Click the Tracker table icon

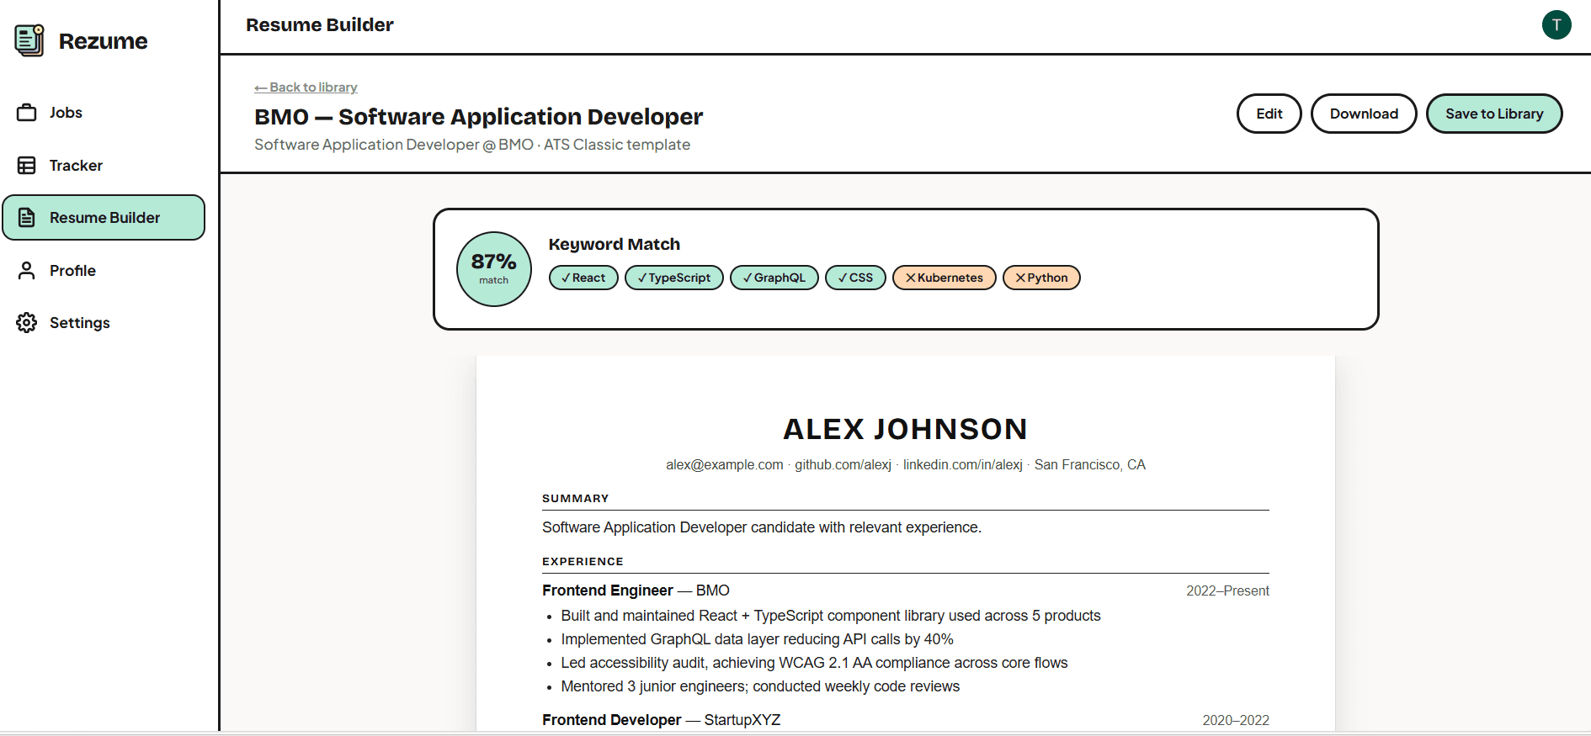tap(27, 166)
